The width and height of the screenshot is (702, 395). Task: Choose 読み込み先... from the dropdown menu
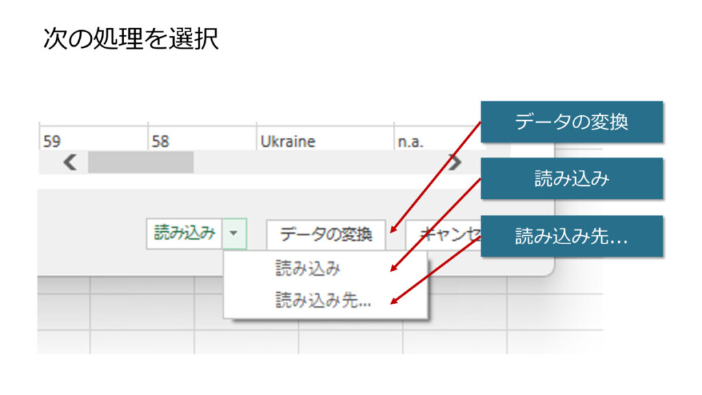pos(324,300)
